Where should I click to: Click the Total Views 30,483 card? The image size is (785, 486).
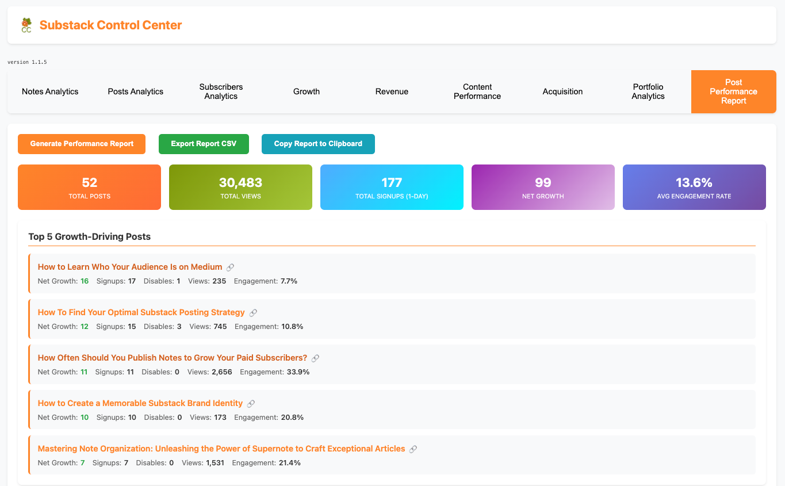tap(240, 187)
